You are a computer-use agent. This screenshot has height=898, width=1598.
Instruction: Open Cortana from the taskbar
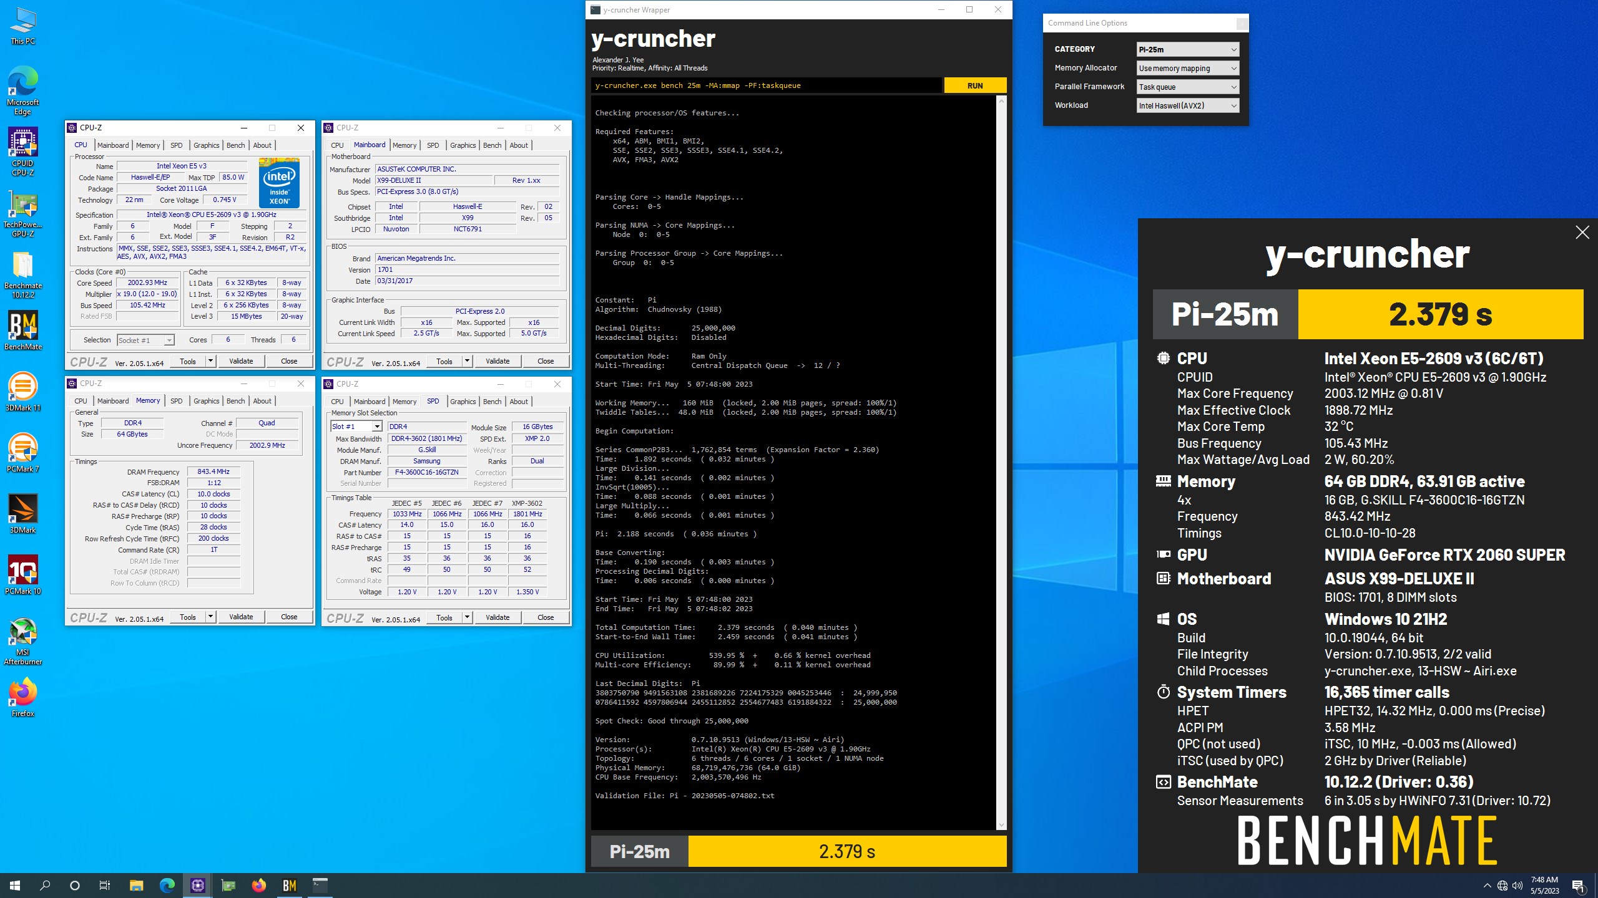pos(75,886)
